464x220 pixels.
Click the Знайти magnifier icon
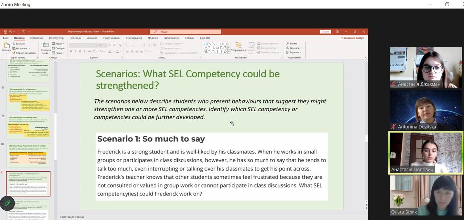tap(288, 43)
